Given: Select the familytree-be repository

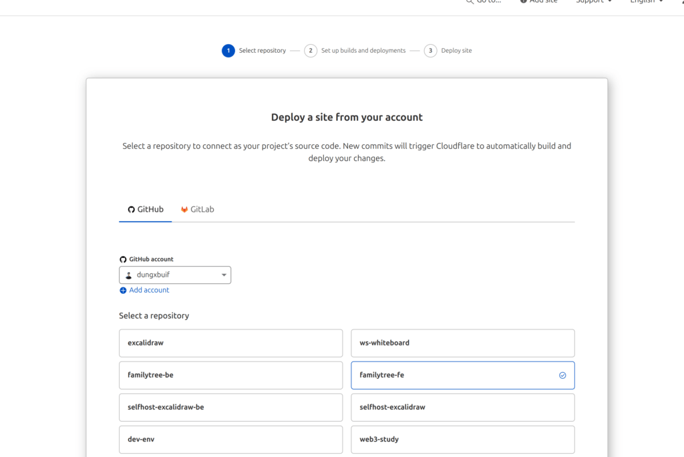Looking at the screenshot, I should tap(230, 375).
